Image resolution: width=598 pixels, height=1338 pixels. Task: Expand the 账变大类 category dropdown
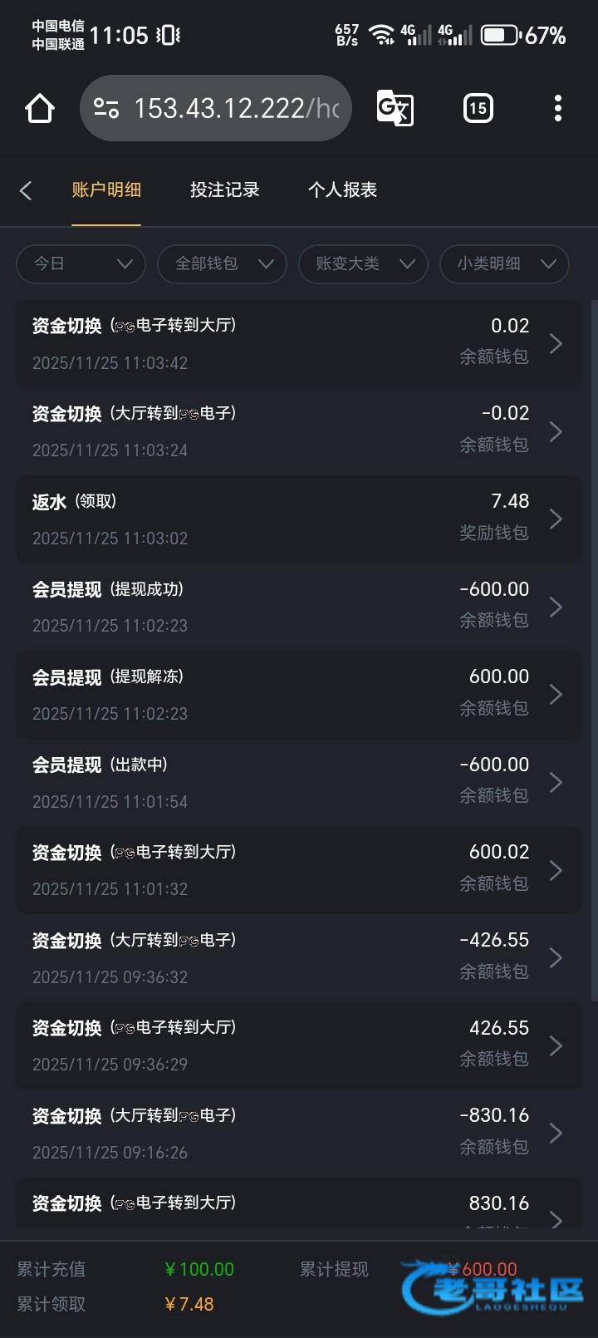tap(363, 263)
